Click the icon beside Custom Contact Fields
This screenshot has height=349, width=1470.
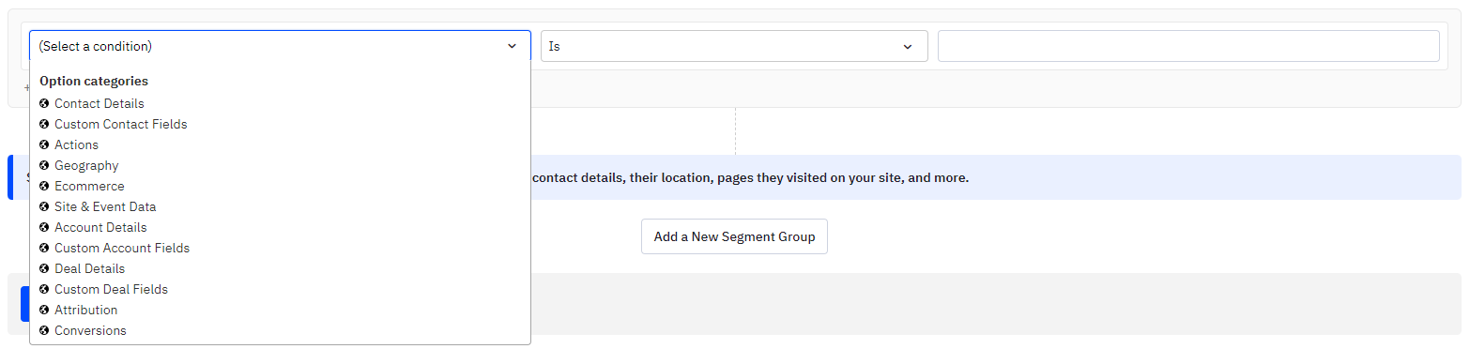click(x=44, y=124)
